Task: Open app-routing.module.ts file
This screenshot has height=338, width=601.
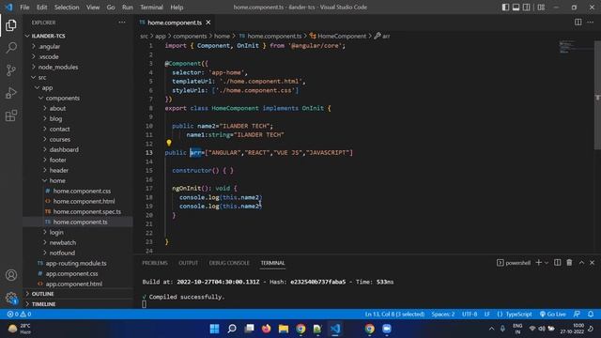Action: (x=76, y=263)
